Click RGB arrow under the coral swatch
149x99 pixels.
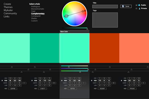121,81
